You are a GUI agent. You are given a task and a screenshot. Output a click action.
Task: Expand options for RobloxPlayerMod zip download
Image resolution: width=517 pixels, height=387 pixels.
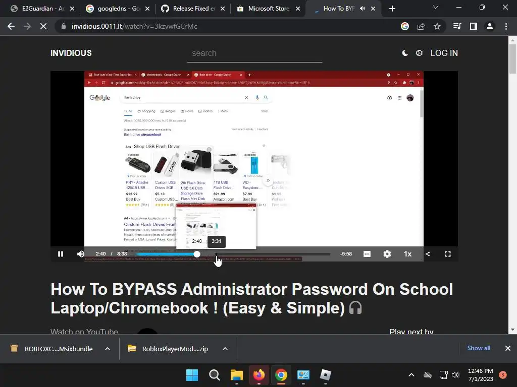point(225,349)
